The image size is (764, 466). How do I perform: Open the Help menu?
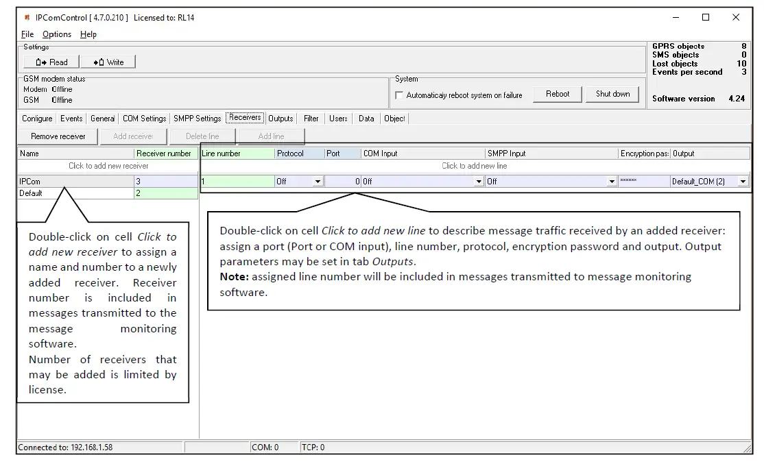click(88, 34)
